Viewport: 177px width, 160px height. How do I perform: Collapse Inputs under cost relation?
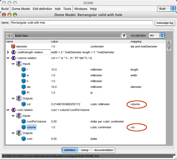tap(13, 116)
